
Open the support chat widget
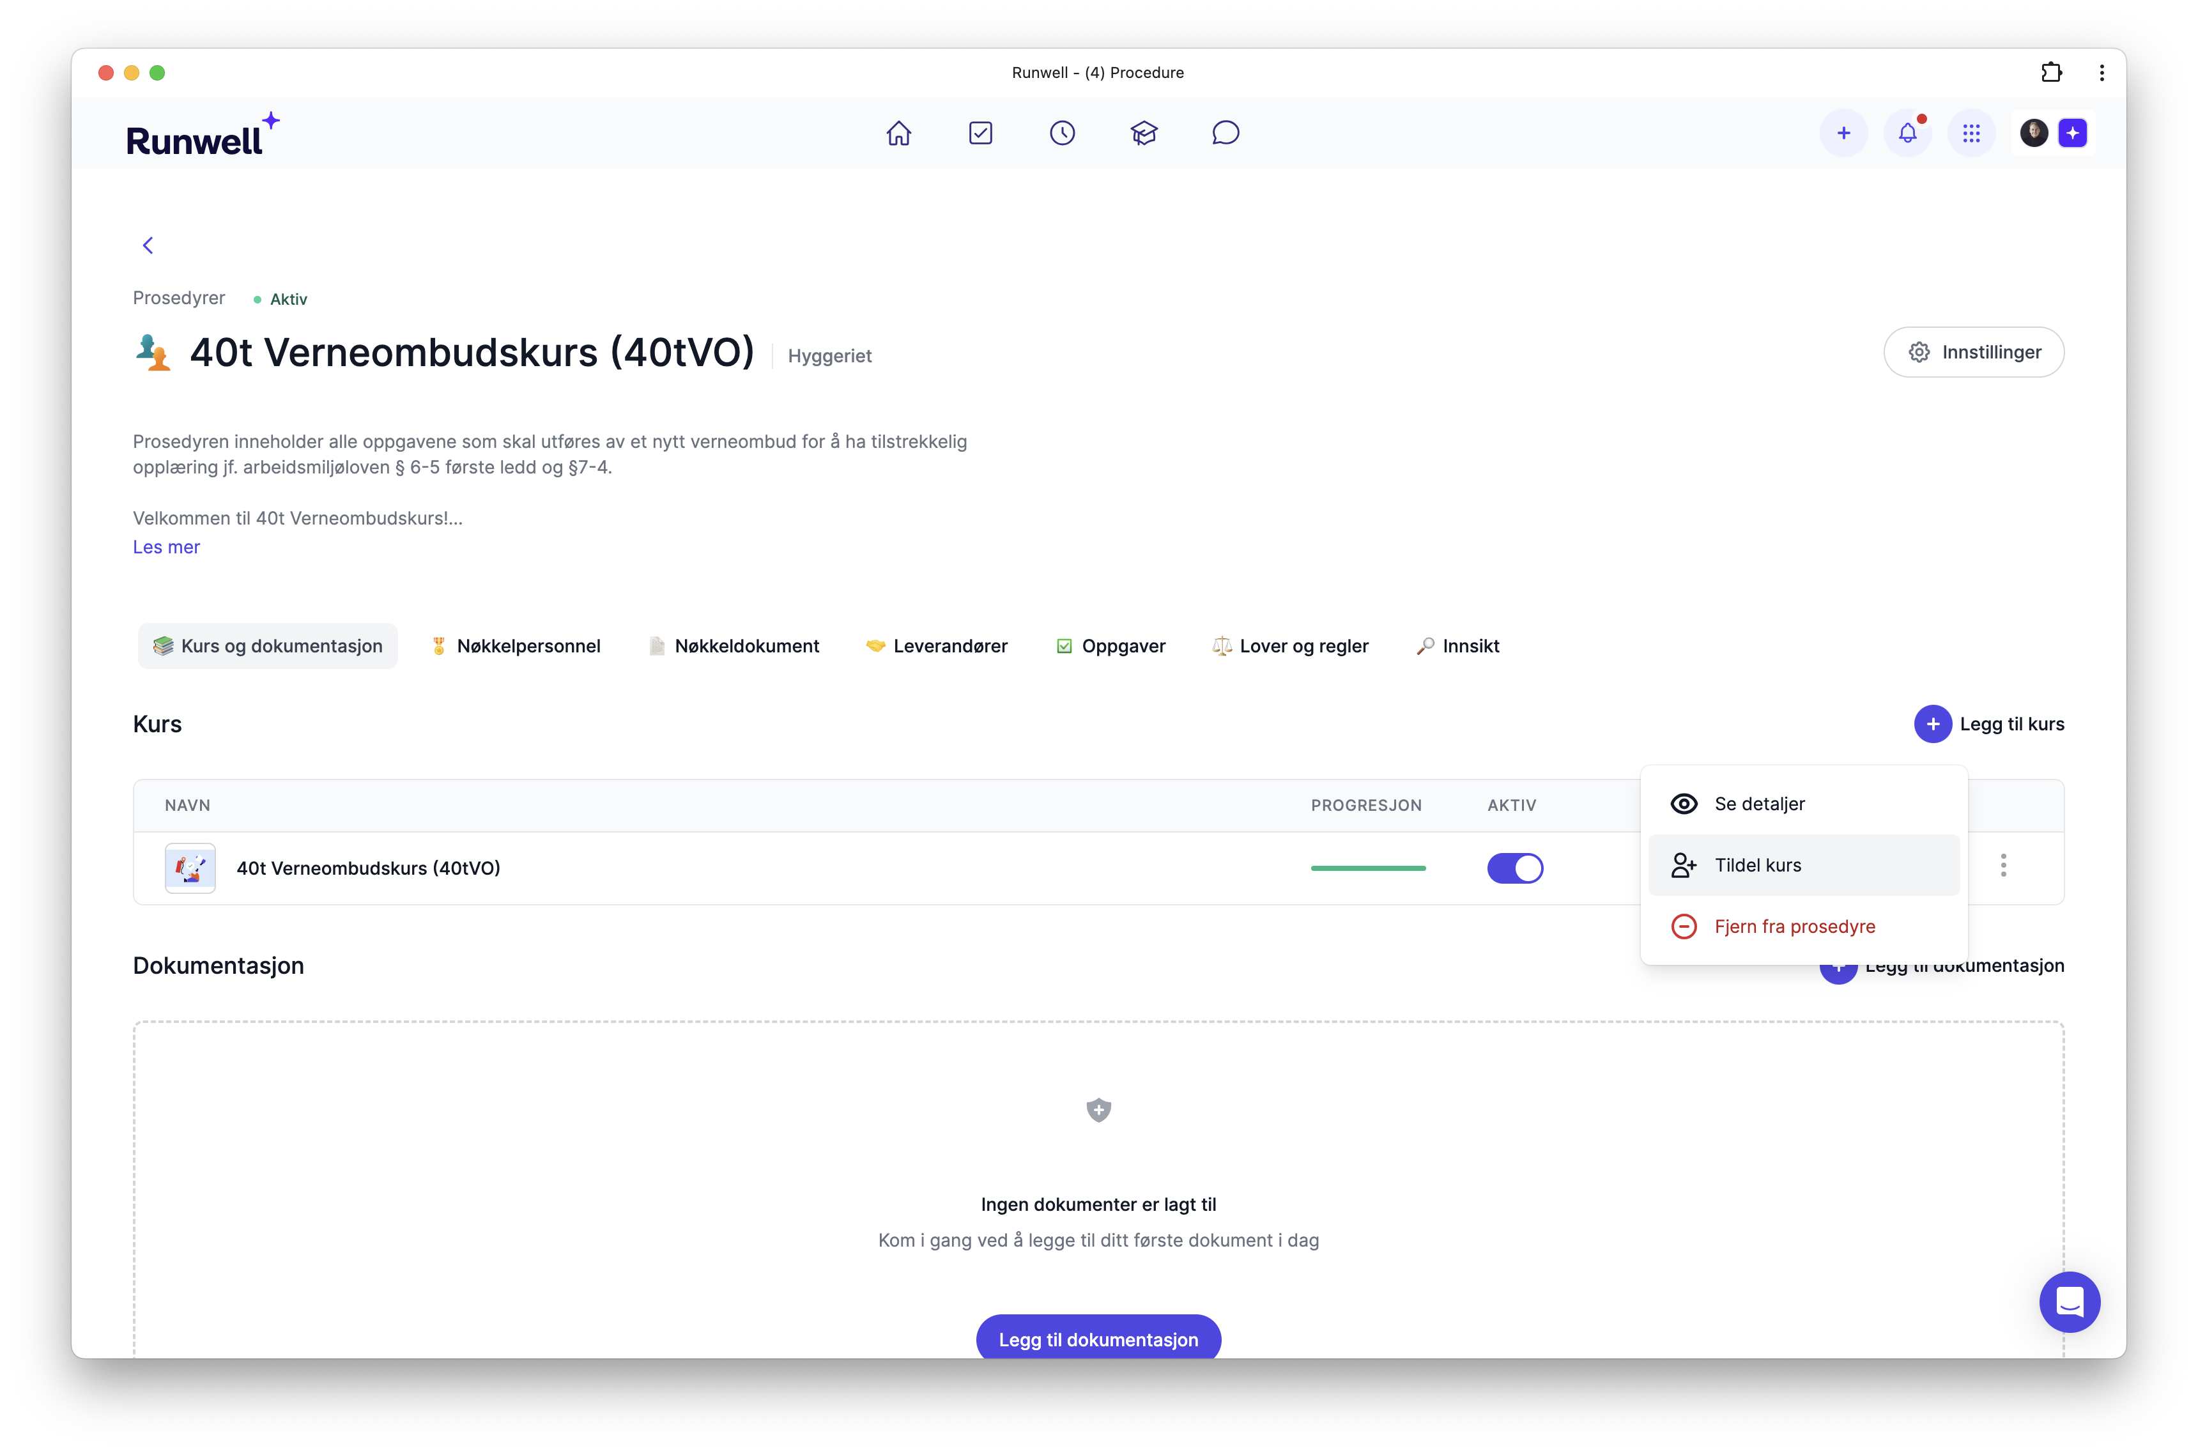point(2069,1302)
